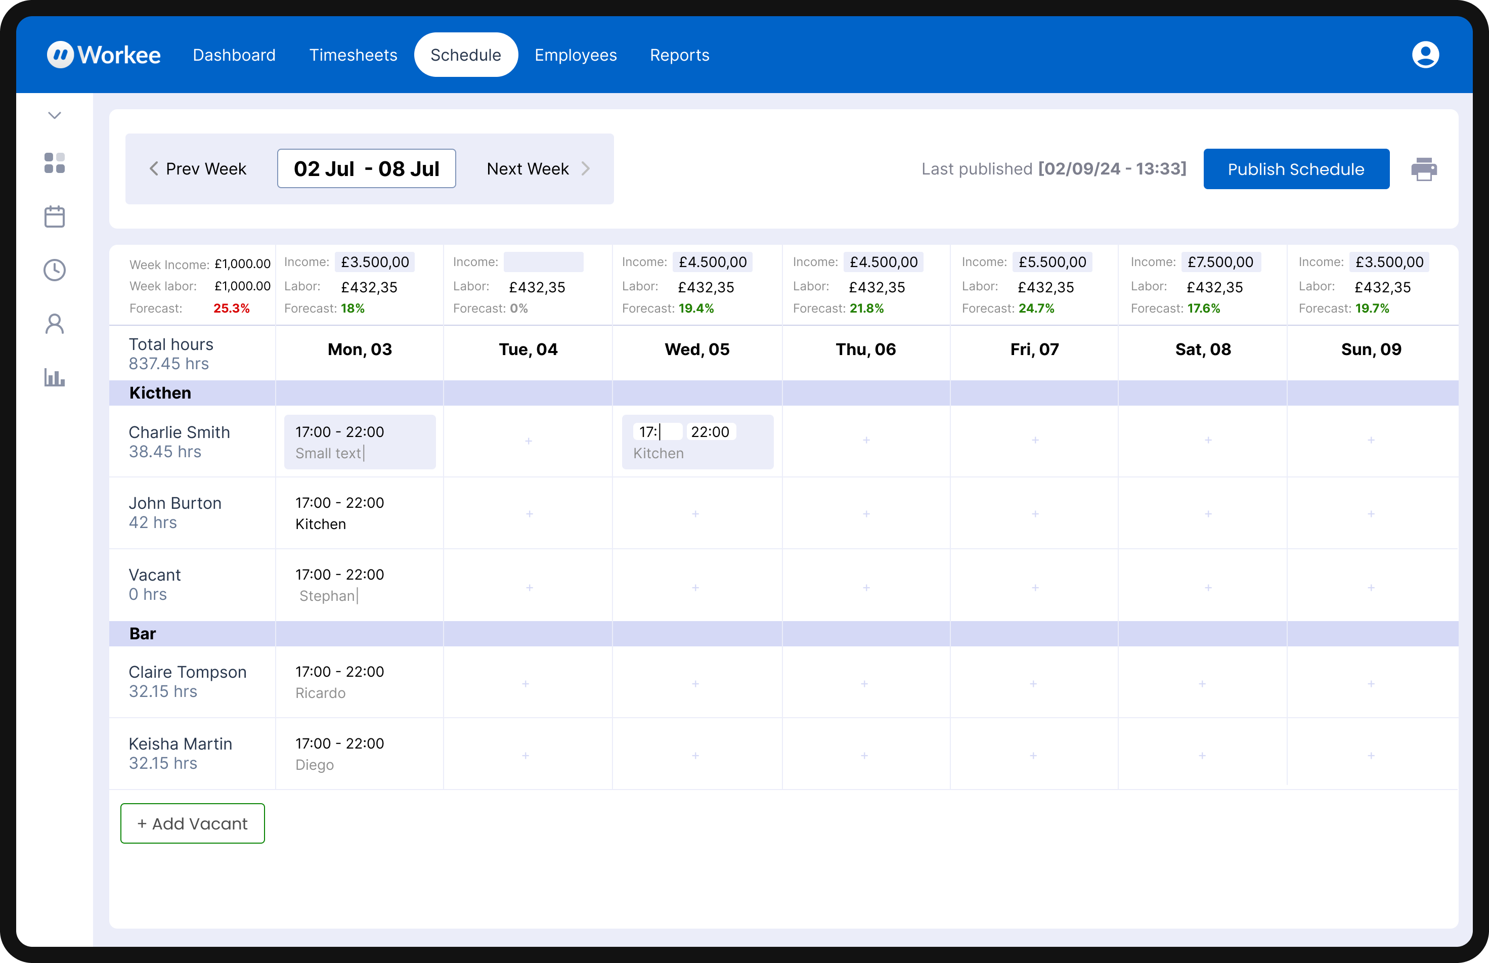Open the Employees tab
The image size is (1489, 963).
point(576,55)
